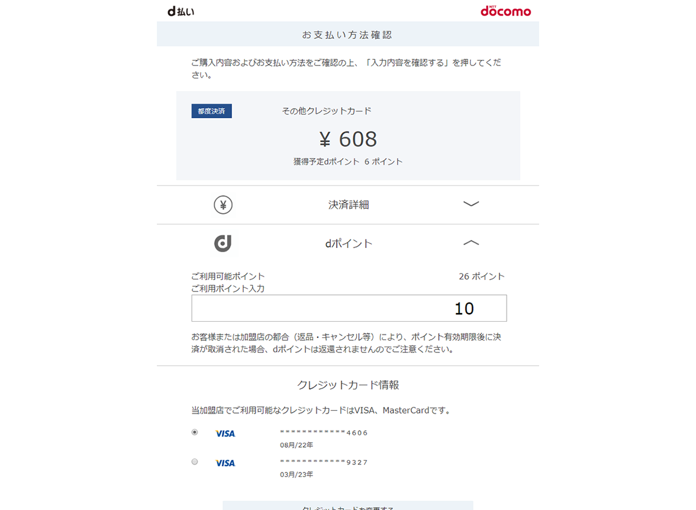Collapse the dポイント section chevron
This screenshot has width=696, height=510.
click(471, 243)
